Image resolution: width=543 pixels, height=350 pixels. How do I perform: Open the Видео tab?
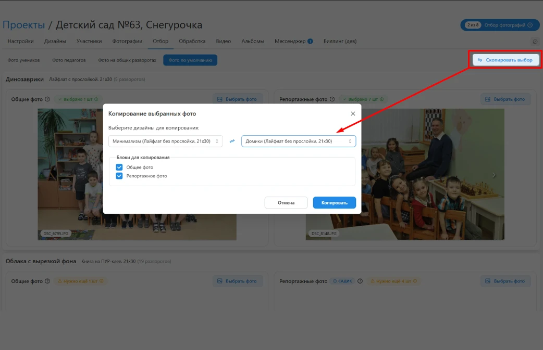point(224,41)
